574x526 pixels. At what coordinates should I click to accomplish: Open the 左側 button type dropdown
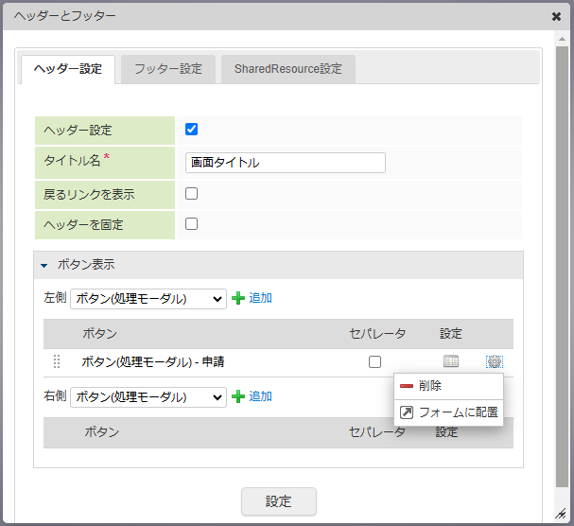click(148, 298)
